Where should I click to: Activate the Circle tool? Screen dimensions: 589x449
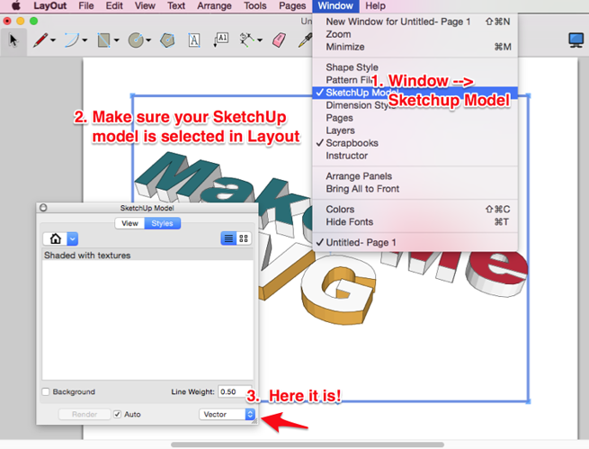click(x=136, y=40)
